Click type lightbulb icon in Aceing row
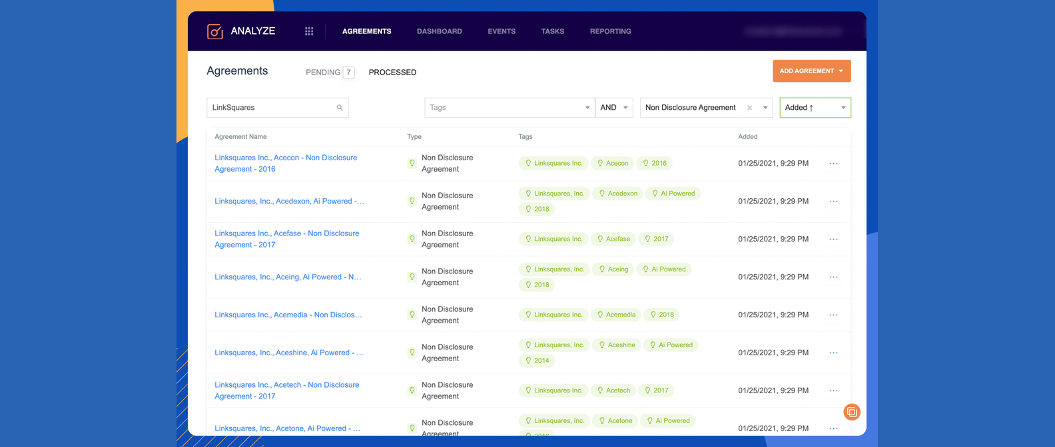 click(x=412, y=277)
